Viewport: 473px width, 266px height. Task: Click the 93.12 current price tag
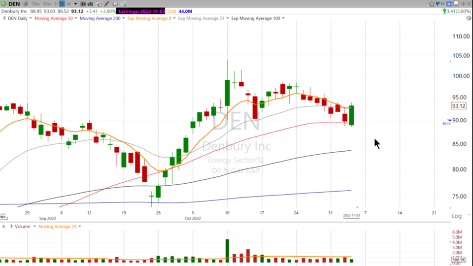pyautogui.click(x=459, y=106)
